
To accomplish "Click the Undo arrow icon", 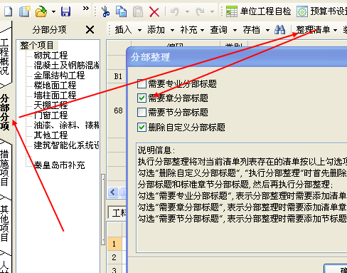I will tap(175, 11).
